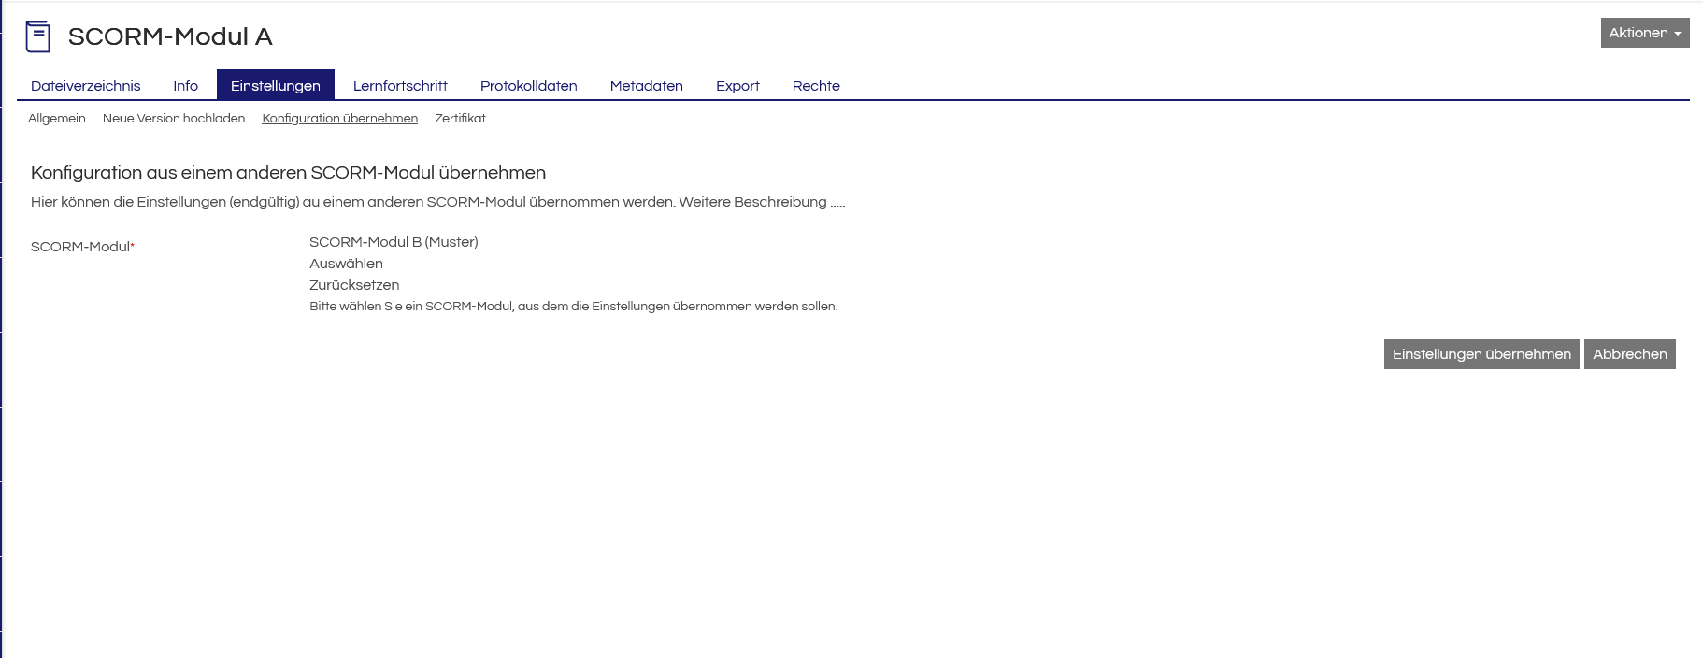
Task: Click the SCORM module book icon
Action: coord(37,36)
